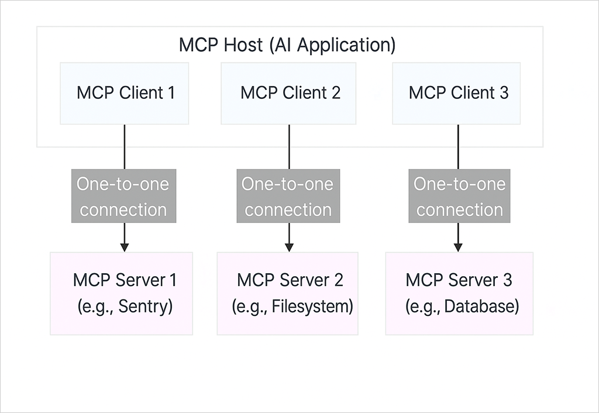
Task: Click the MCP Host (AI Application) title
Action: pyautogui.click(x=287, y=45)
